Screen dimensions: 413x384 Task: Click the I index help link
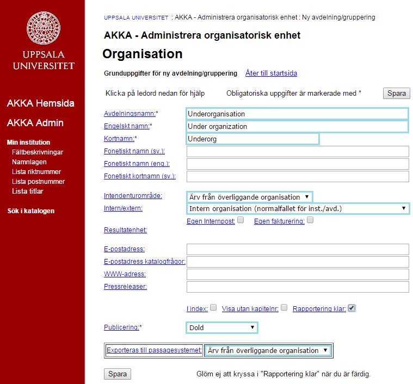coord(198,308)
